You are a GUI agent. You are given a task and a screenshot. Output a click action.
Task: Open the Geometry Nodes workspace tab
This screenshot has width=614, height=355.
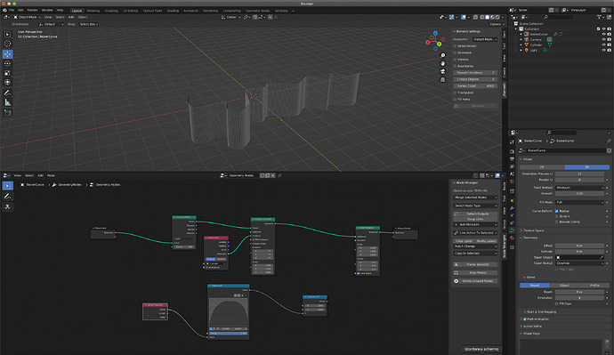pos(257,11)
